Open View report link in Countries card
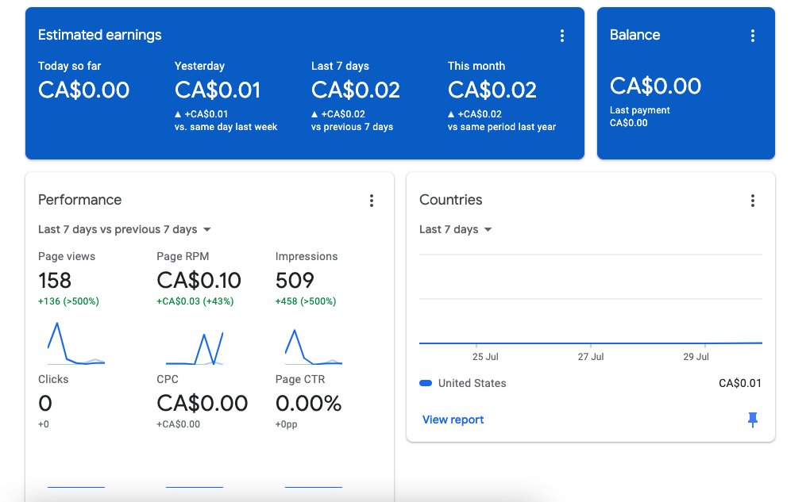This screenshot has height=502, width=810. click(x=453, y=420)
